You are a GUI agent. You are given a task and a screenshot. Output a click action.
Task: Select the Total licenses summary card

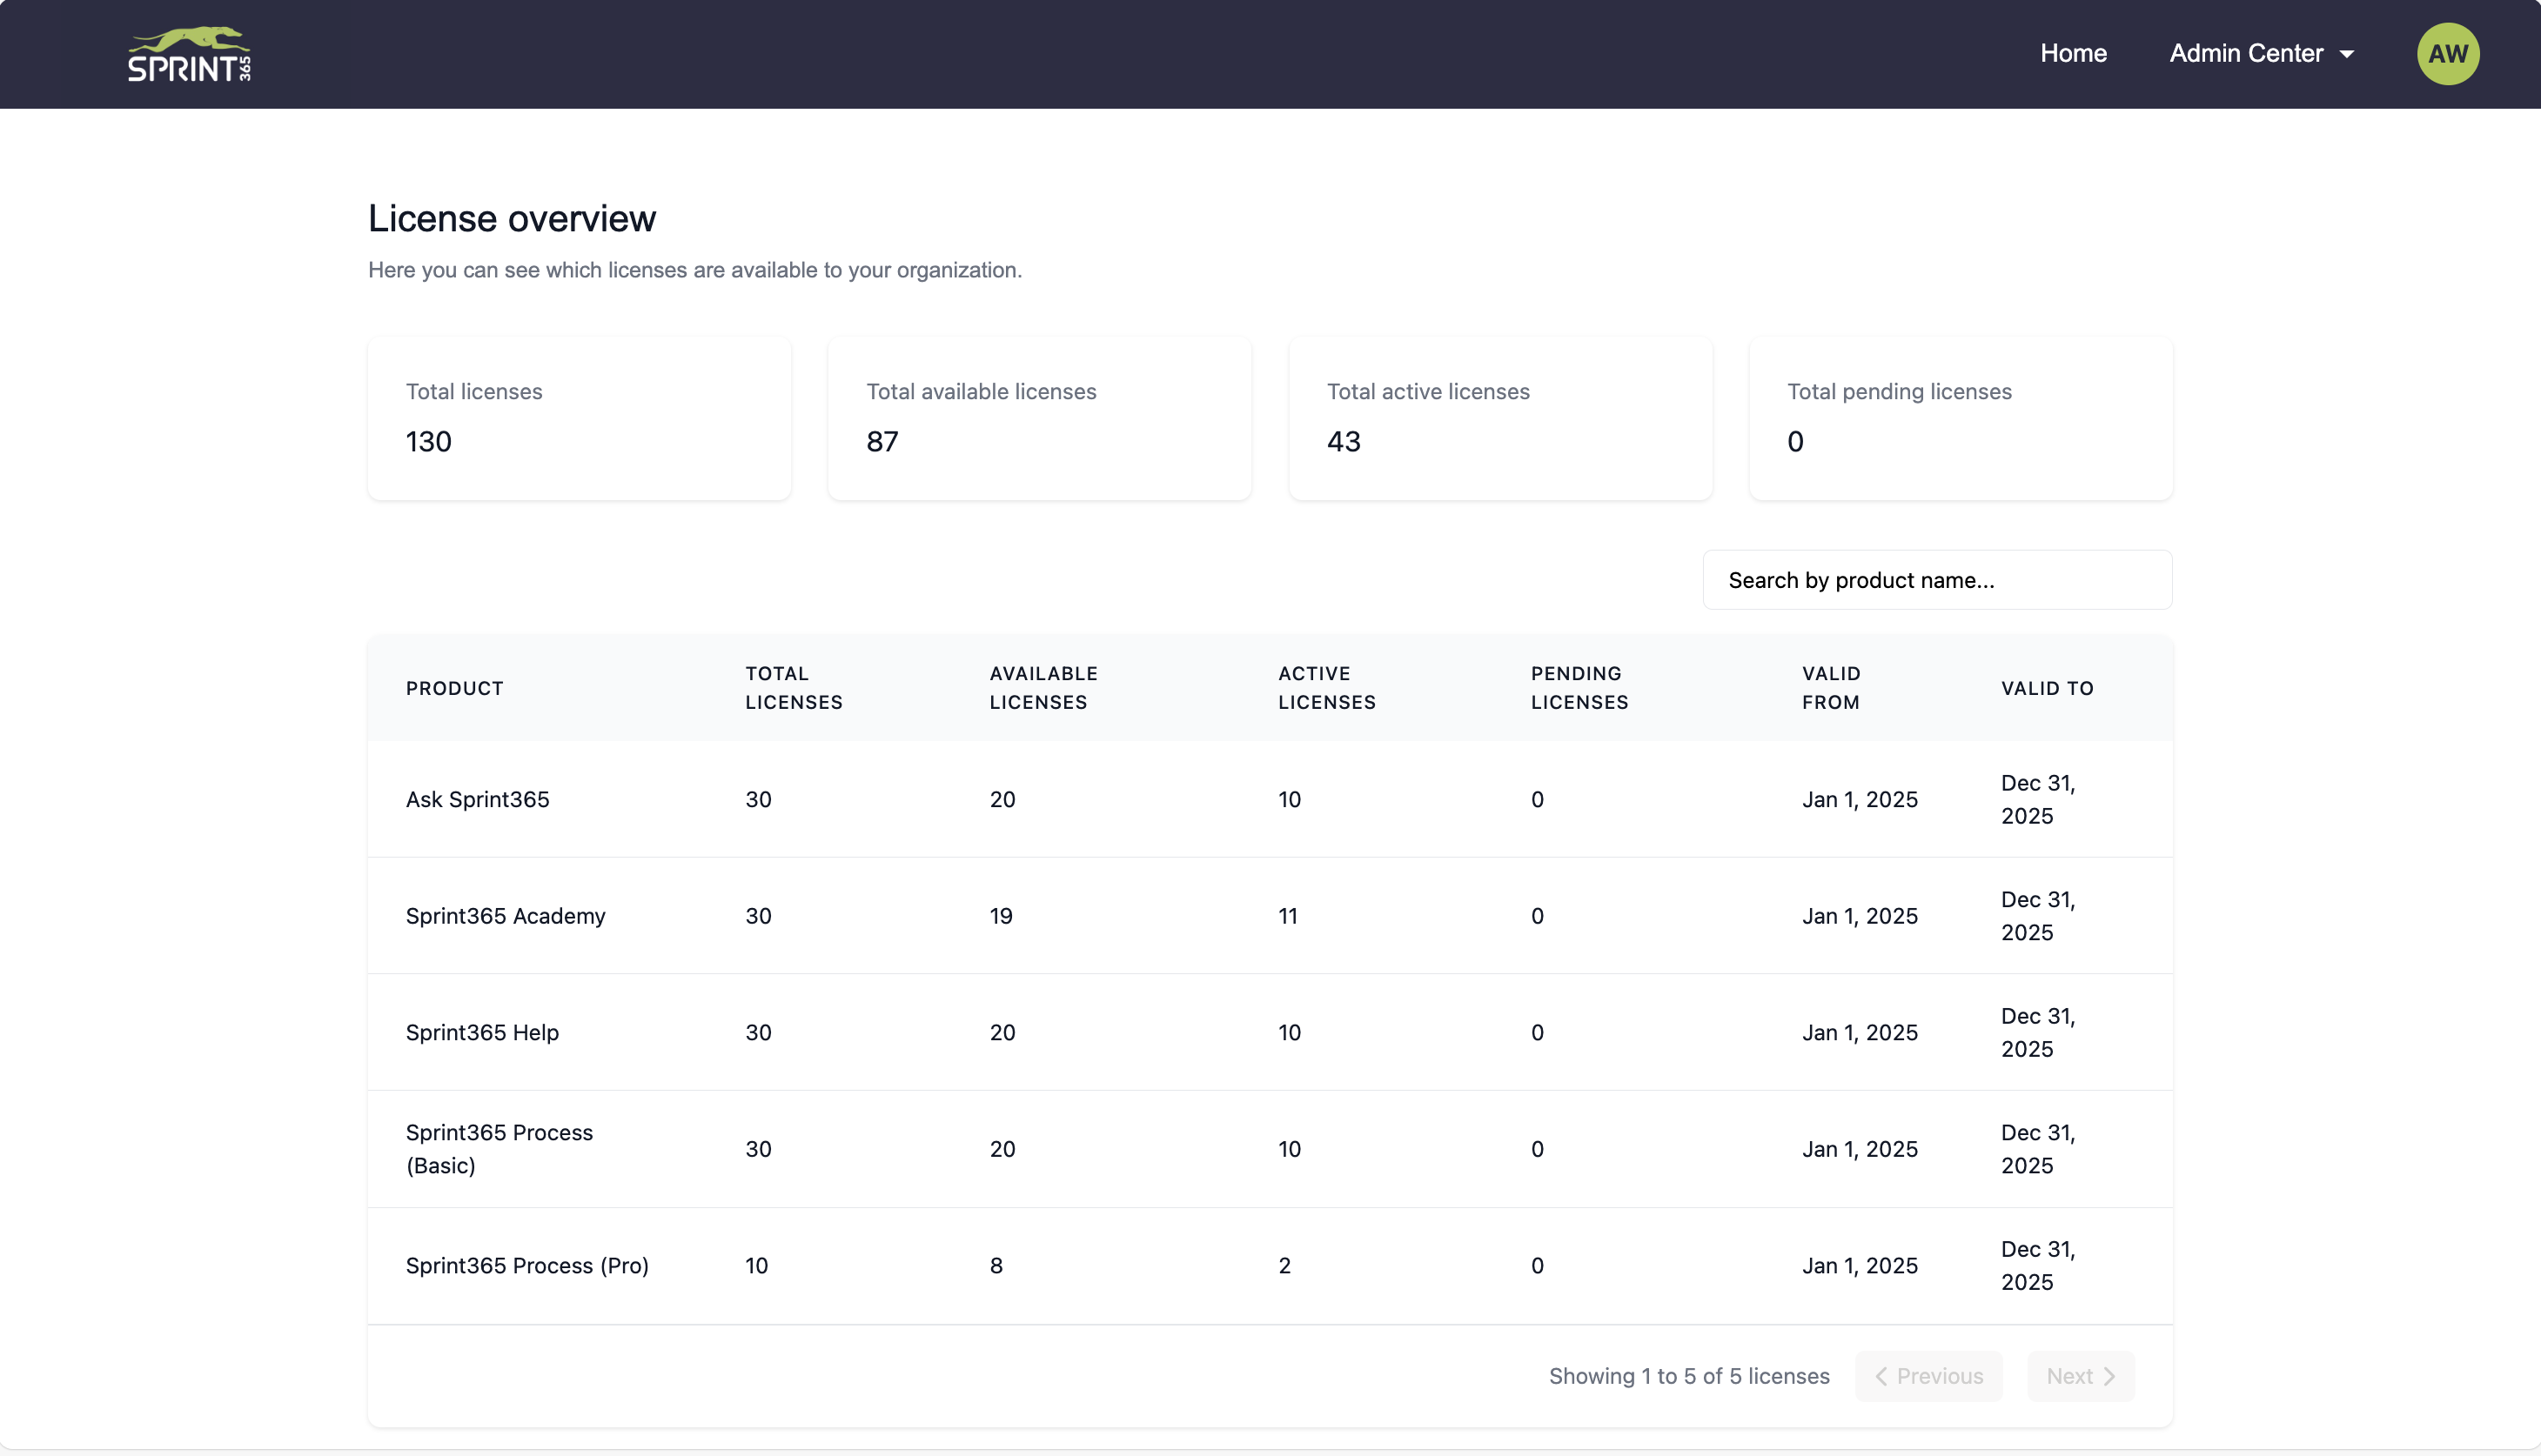pos(580,418)
